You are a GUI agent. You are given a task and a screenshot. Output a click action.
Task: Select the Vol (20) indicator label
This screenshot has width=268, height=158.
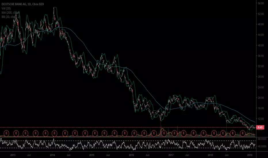tap(6, 8)
